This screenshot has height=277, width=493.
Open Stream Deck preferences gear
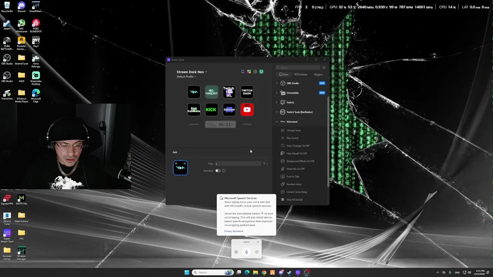coord(255,72)
